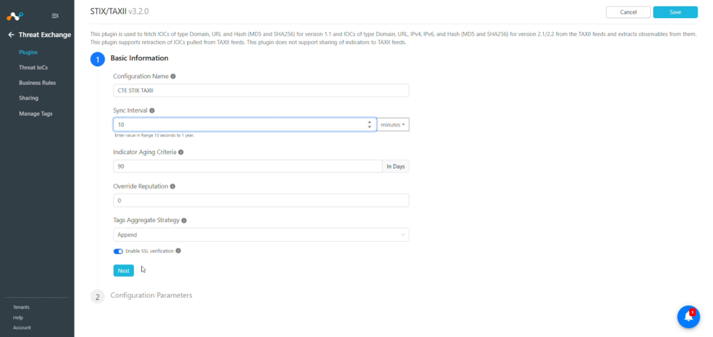Screen dimensions: 713x337
Task: Open the notification bell
Action: [689, 317]
